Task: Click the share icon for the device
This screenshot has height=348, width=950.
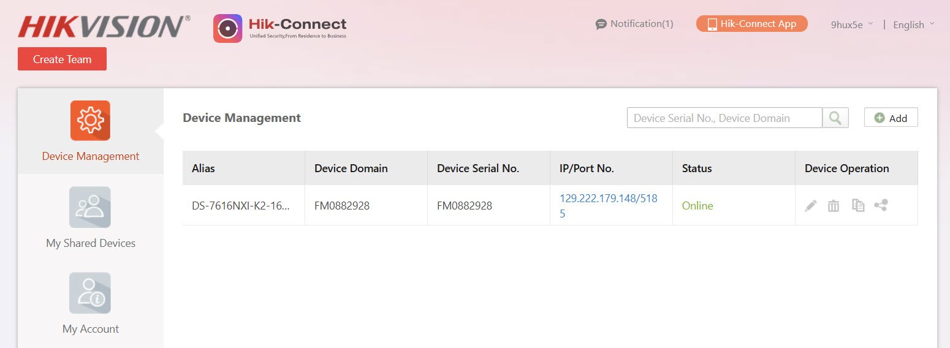Action: click(881, 205)
